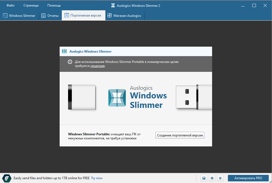The height and width of the screenshot is (183, 272).
Task: Click the Windows Slimmer tab icon
Action: (x=5, y=15)
